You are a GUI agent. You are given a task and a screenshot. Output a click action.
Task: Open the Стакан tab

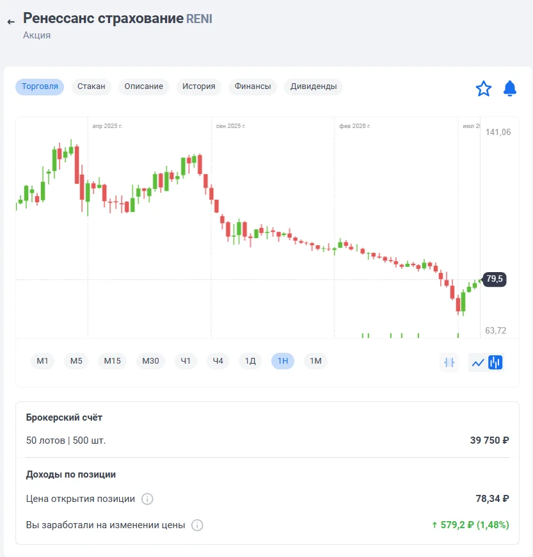(91, 86)
